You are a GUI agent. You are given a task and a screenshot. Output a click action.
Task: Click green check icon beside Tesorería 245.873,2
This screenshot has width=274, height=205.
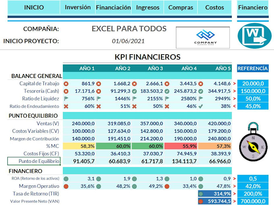(167, 91)
